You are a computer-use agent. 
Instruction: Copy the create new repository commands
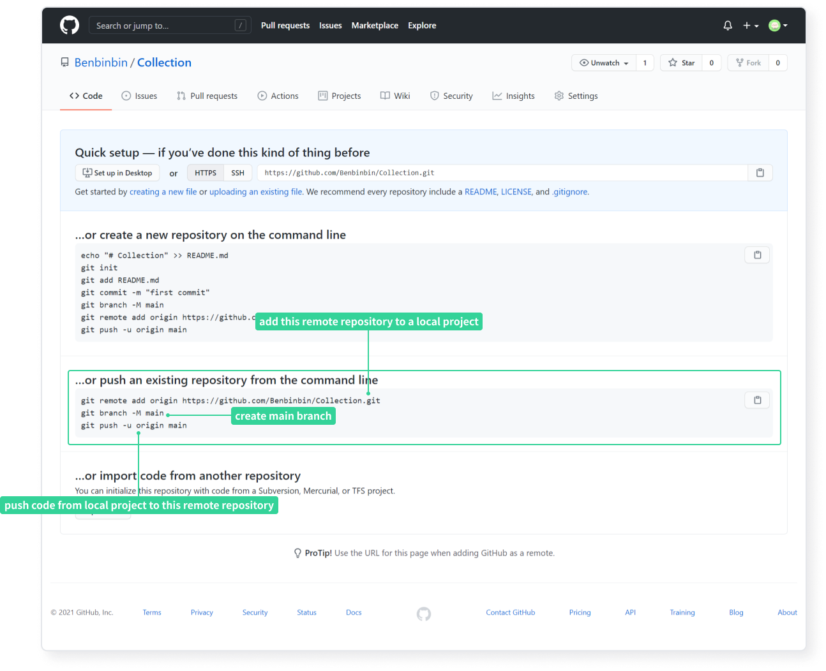coord(758,255)
